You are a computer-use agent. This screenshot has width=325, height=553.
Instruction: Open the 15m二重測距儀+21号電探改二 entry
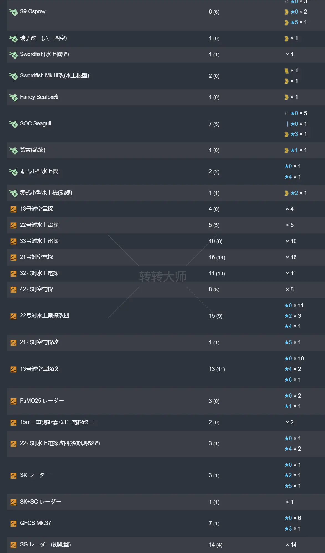(x=57, y=422)
